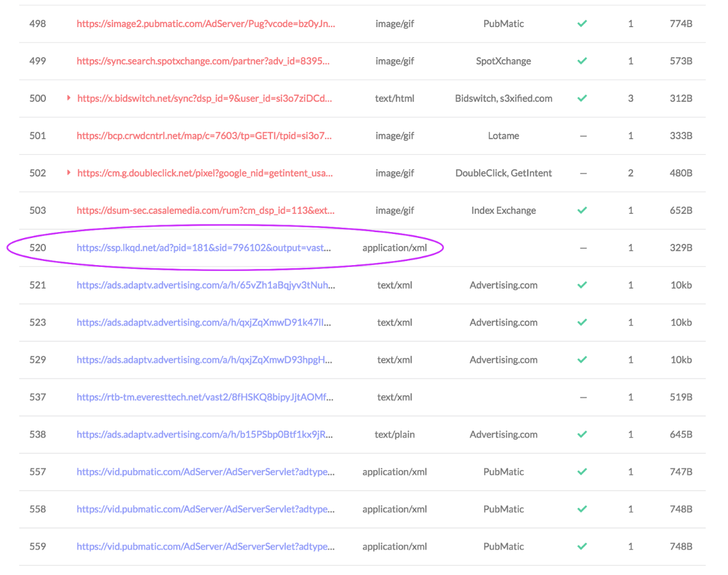This screenshot has height=575, width=728.
Task: Open the dsum-sec.casalemedia.com rum link
Action: pyautogui.click(x=205, y=210)
